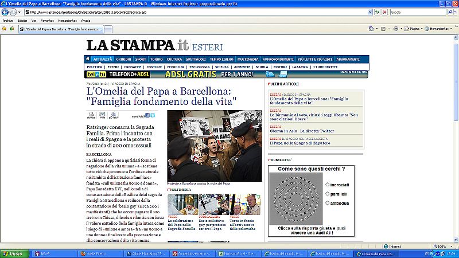Open Obama in Asia - La diretta Twitter link
Viewport: 459px width, 258px height.
[x=302, y=131]
